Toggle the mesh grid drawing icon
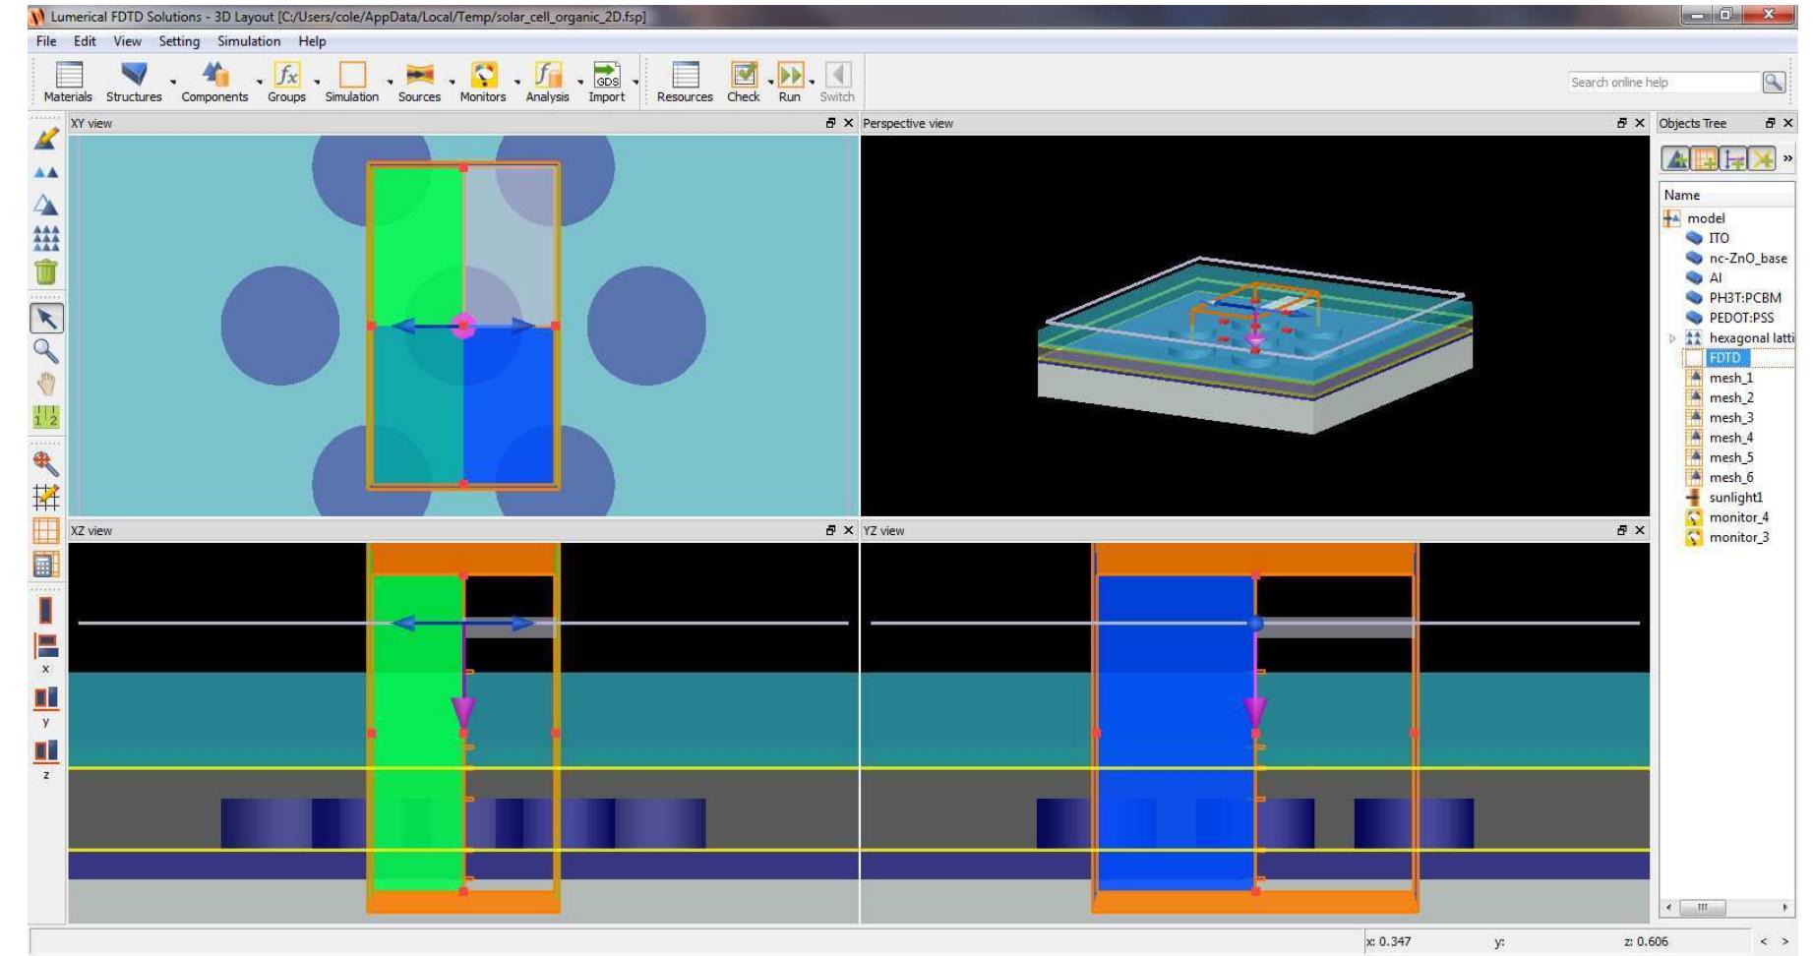This screenshot has width=1813, height=956. click(x=46, y=497)
